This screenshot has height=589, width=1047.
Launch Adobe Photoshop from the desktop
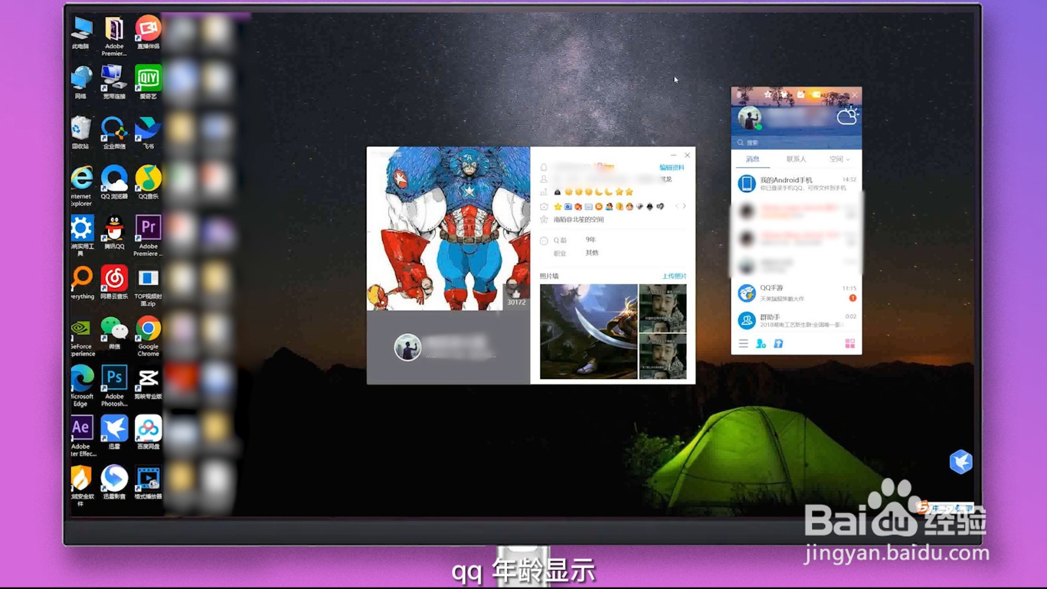[114, 387]
